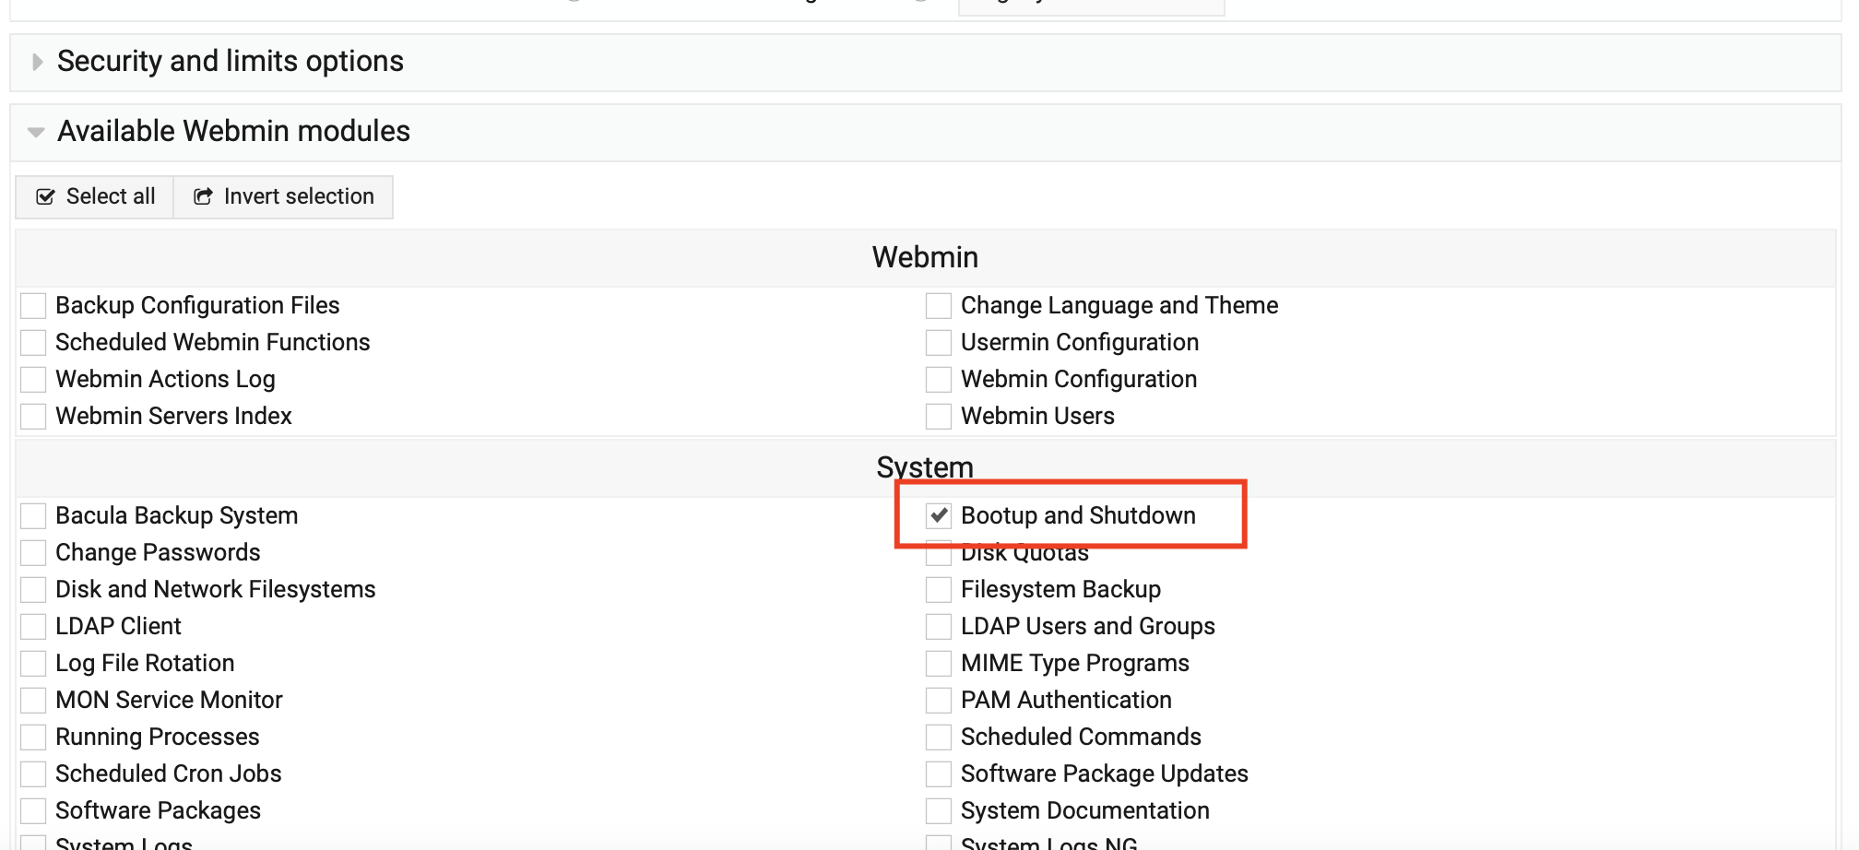Image resolution: width=1859 pixels, height=850 pixels.
Task: Tick the Software Packages checkbox
Action: [33, 810]
